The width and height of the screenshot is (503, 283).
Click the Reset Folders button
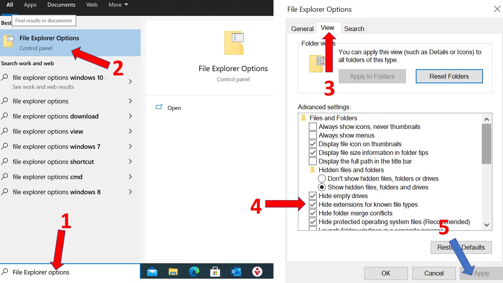pos(449,76)
